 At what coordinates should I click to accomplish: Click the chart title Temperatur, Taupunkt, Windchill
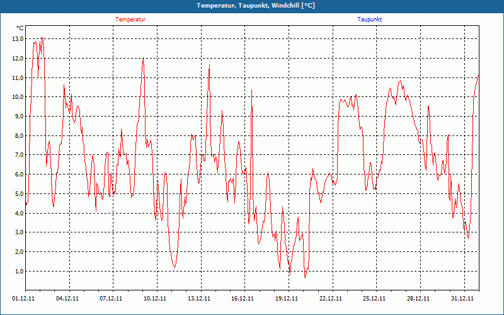pos(256,6)
